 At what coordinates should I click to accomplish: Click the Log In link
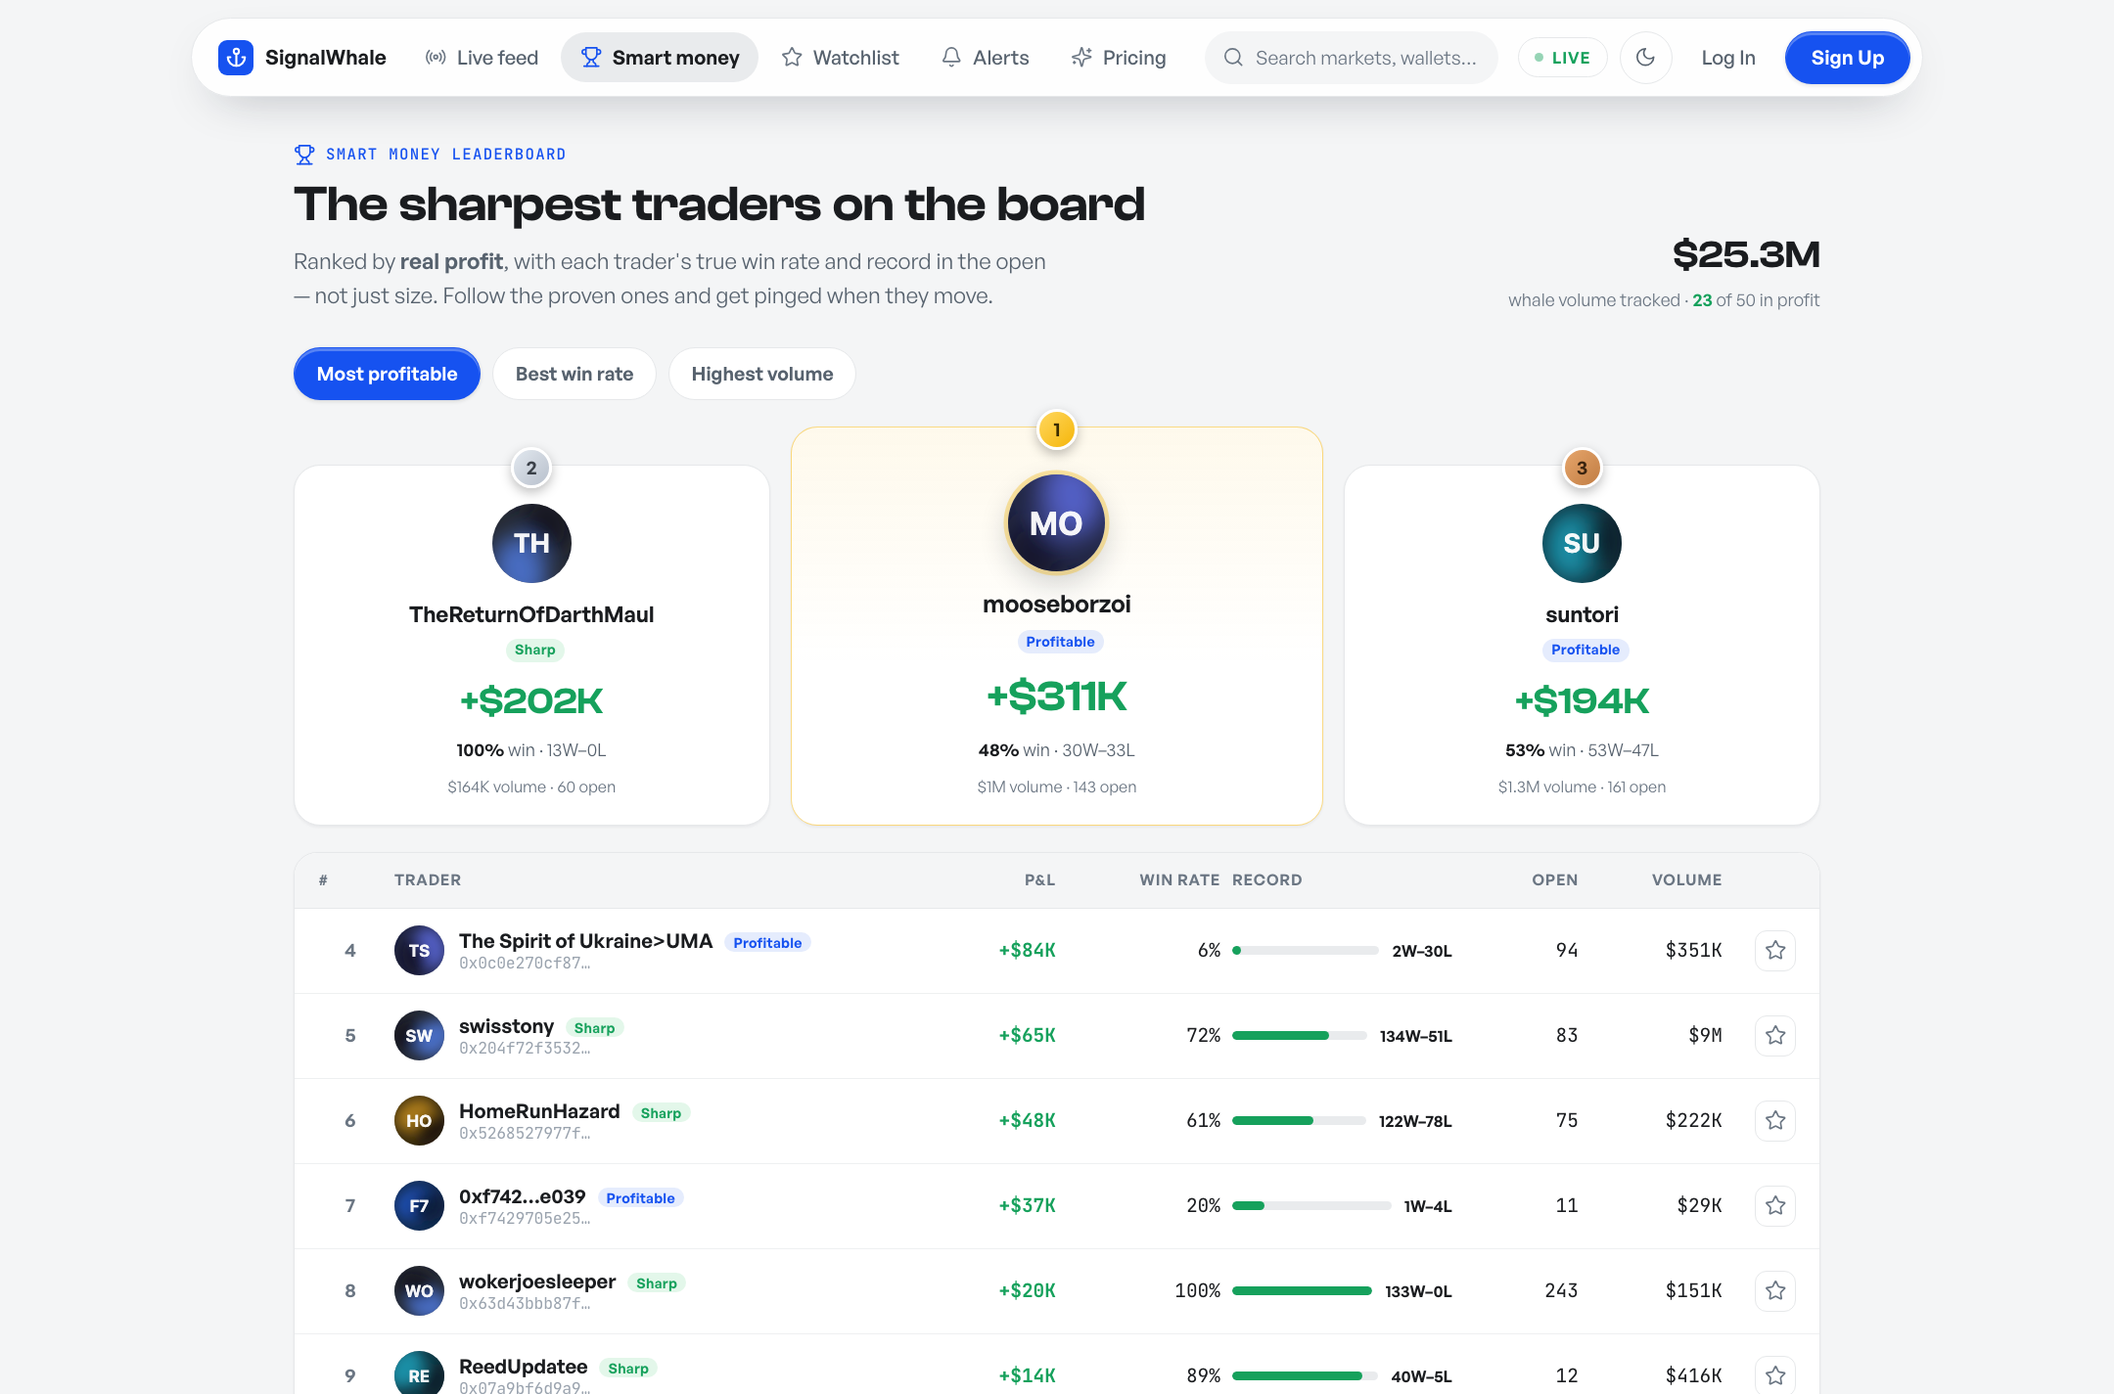[1728, 58]
